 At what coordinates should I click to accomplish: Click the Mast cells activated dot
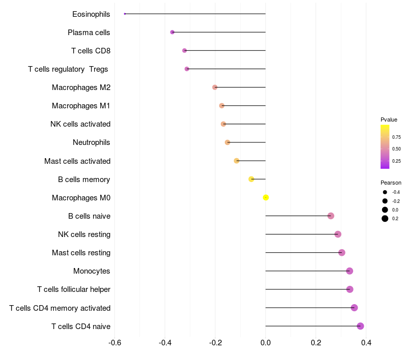click(237, 161)
